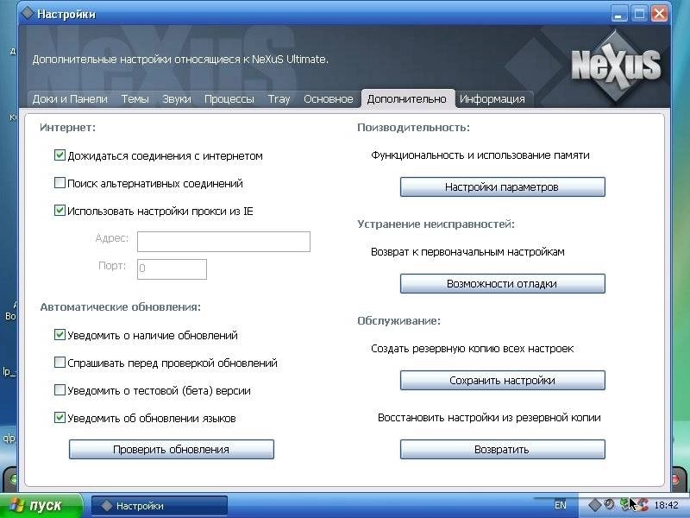Go to the "Процессы" tab
Screen dimensions: 690x518
(x=229, y=99)
